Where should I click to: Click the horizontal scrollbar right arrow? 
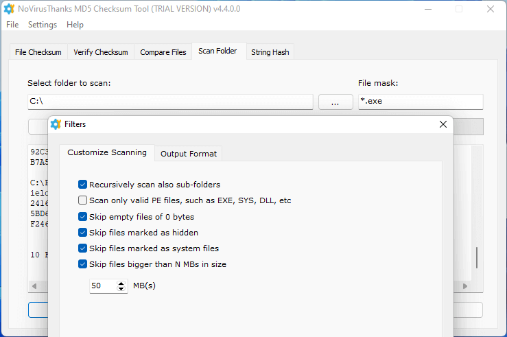pos(465,286)
